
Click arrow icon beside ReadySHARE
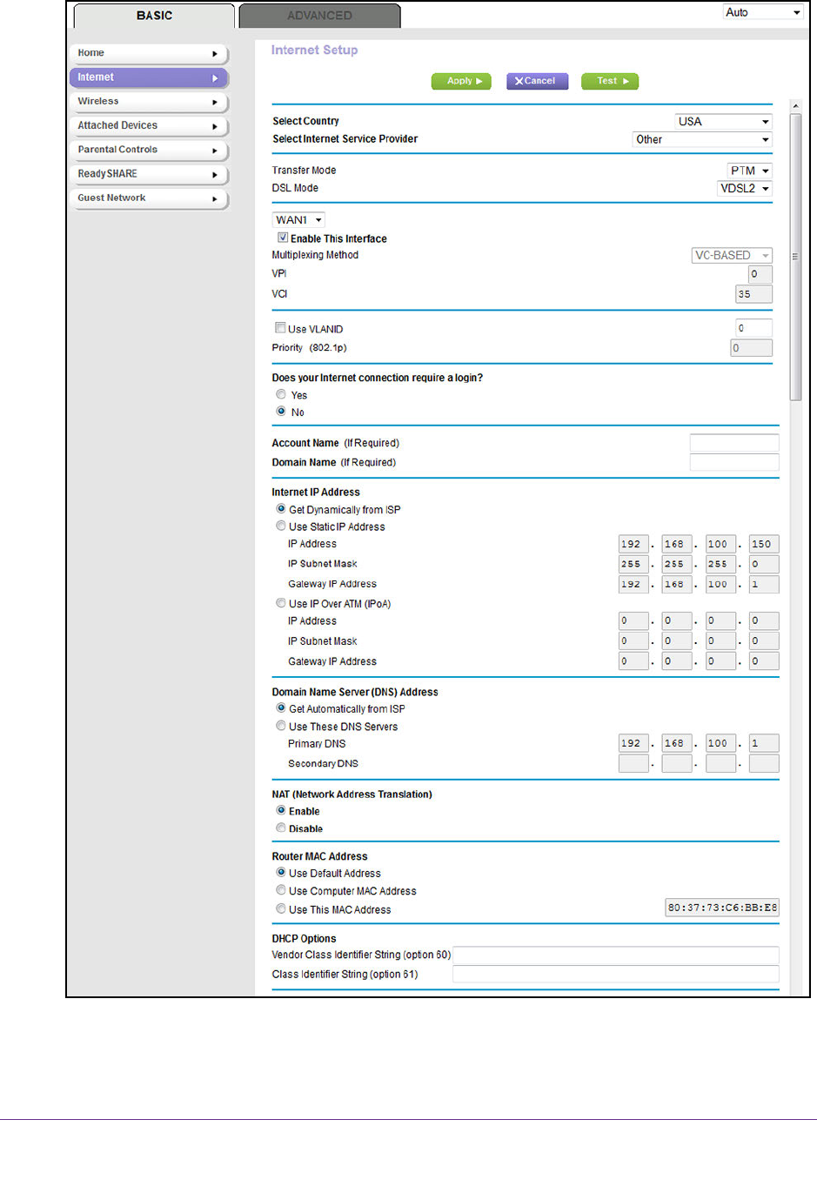[x=215, y=175]
